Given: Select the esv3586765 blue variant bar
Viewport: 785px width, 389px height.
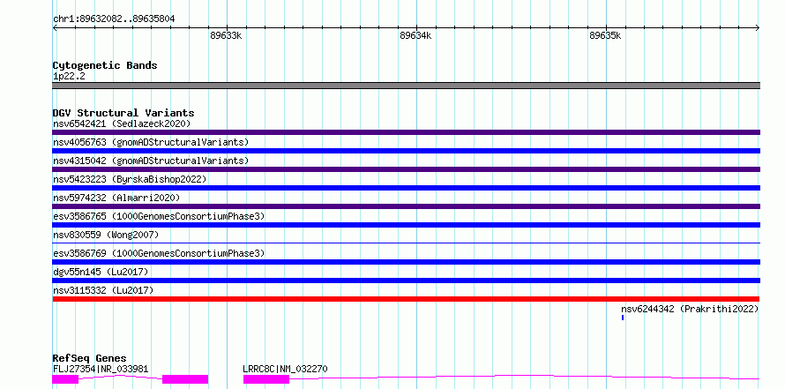Looking at the screenshot, I should [x=406, y=225].
